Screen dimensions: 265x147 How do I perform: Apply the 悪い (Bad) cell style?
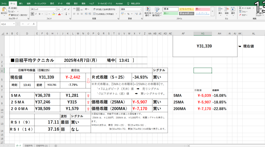tap(203, 9)
